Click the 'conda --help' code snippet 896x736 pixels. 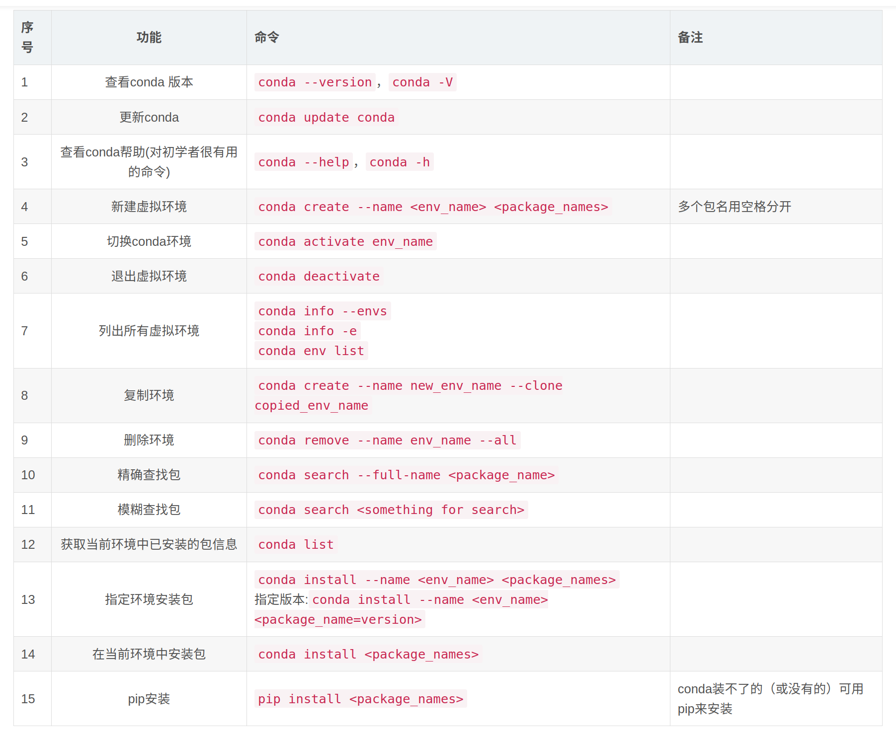click(304, 162)
